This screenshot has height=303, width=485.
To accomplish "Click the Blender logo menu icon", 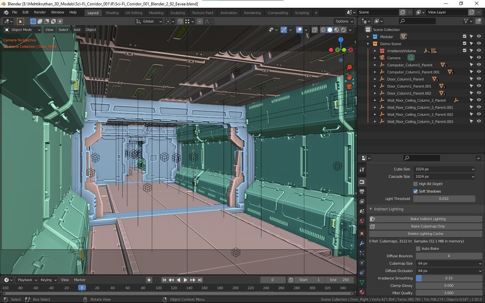I will 6,12.
